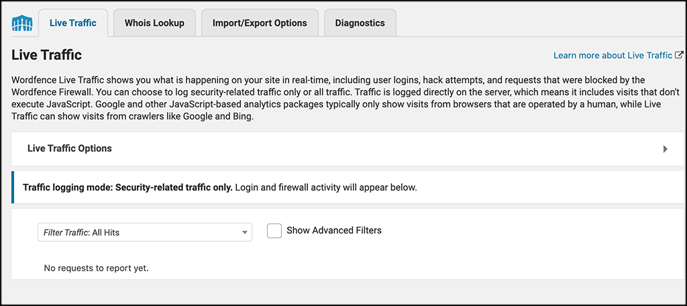Click the Live Traffic page heading

coord(46,55)
